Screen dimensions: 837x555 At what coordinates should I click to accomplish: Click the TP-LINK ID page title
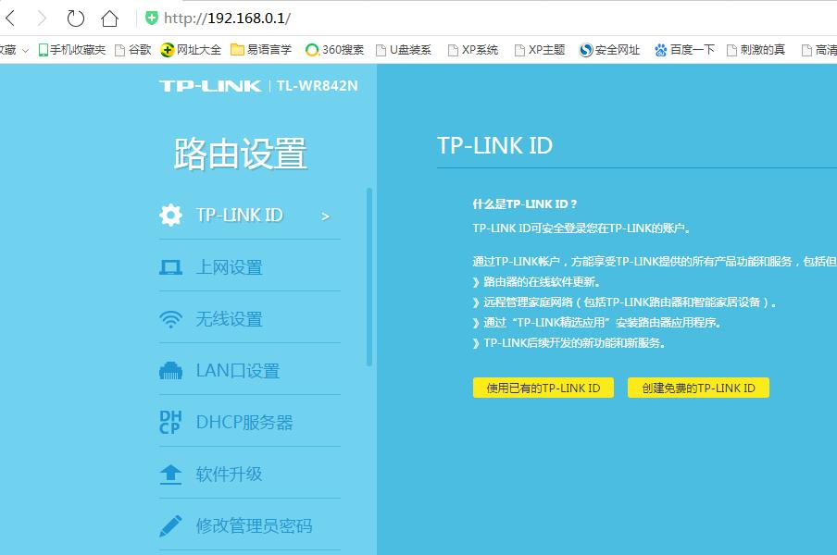click(494, 145)
